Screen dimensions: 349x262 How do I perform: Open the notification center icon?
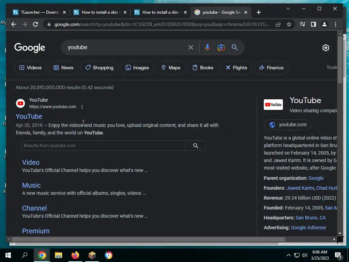coord(338,256)
